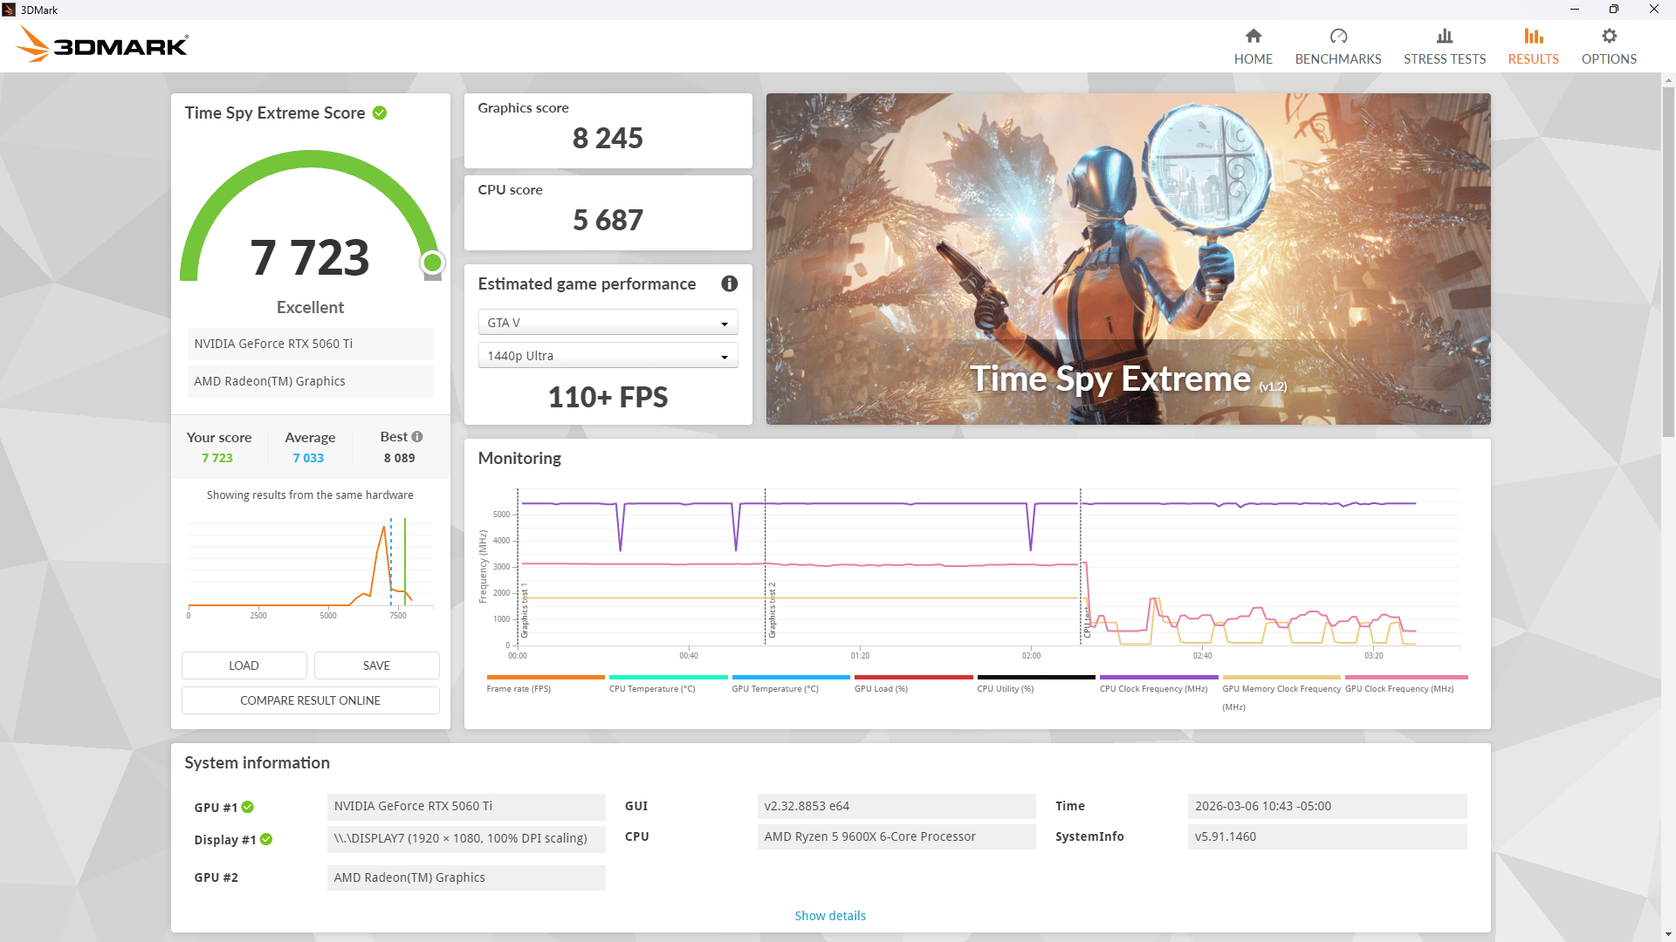Click the Graphics score value 8 245
Image resolution: width=1676 pixels, height=942 pixels.
tap(608, 138)
